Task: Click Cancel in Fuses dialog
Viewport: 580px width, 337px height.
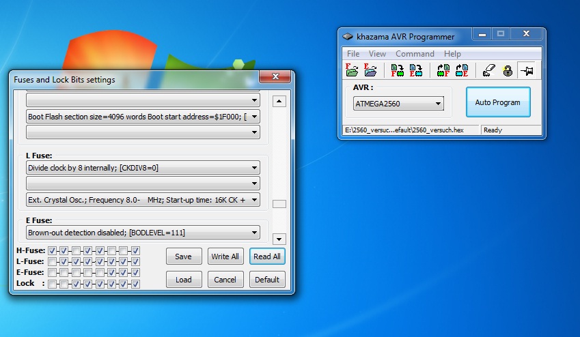Action: point(225,280)
